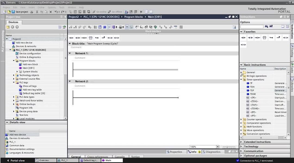Screen dimensions: 294x163
Task: Toggle favorites display in the editor toolbar
Action: coord(127,27)
